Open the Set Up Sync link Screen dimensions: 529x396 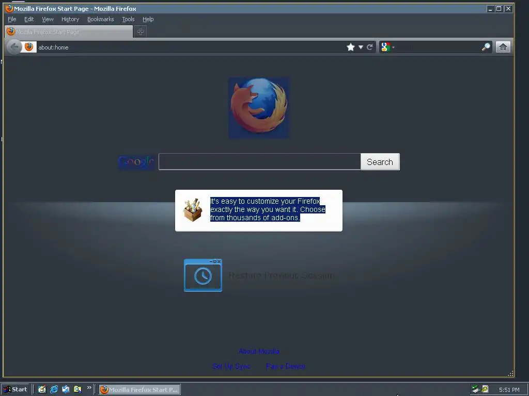click(x=231, y=367)
